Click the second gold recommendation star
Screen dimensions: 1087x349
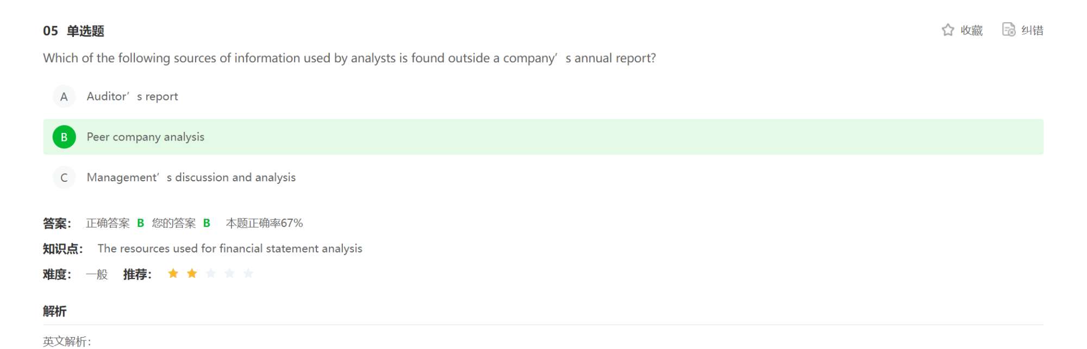click(192, 274)
